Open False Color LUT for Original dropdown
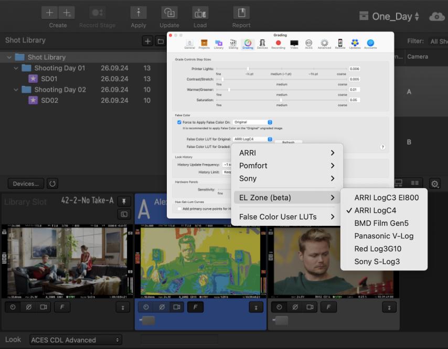 click(x=252, y=139)
